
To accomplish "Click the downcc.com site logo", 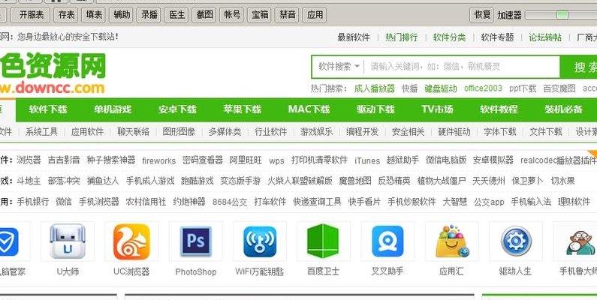I will pos(53,74).
